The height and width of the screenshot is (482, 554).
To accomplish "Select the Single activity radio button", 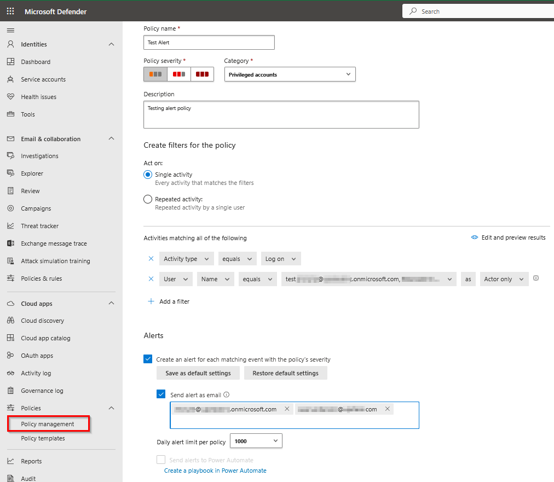I will point(148,175).
